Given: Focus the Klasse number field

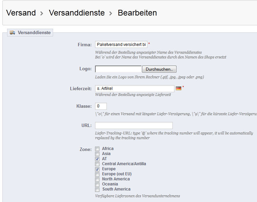Looking at the screenshot, I should (101, 106).
